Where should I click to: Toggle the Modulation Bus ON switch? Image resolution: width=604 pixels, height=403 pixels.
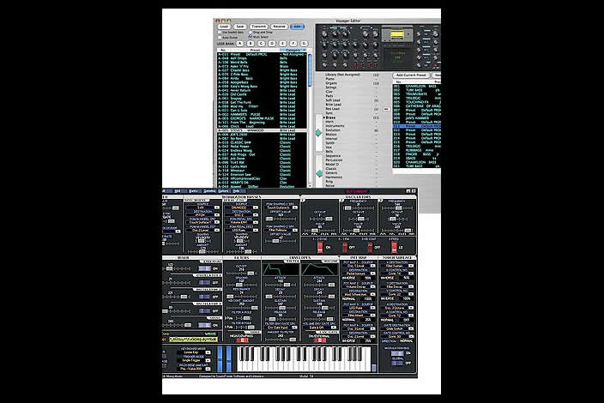397,353
